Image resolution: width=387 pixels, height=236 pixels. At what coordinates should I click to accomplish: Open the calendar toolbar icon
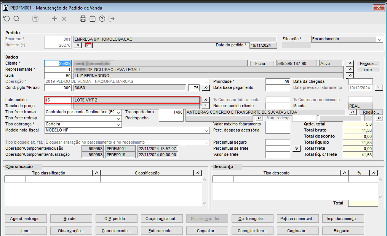tap(93, 19)
